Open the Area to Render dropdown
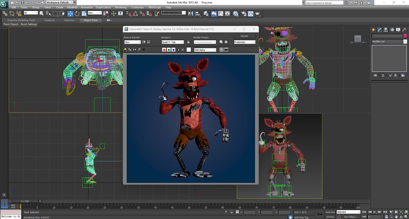 click(x=132, y=42)
